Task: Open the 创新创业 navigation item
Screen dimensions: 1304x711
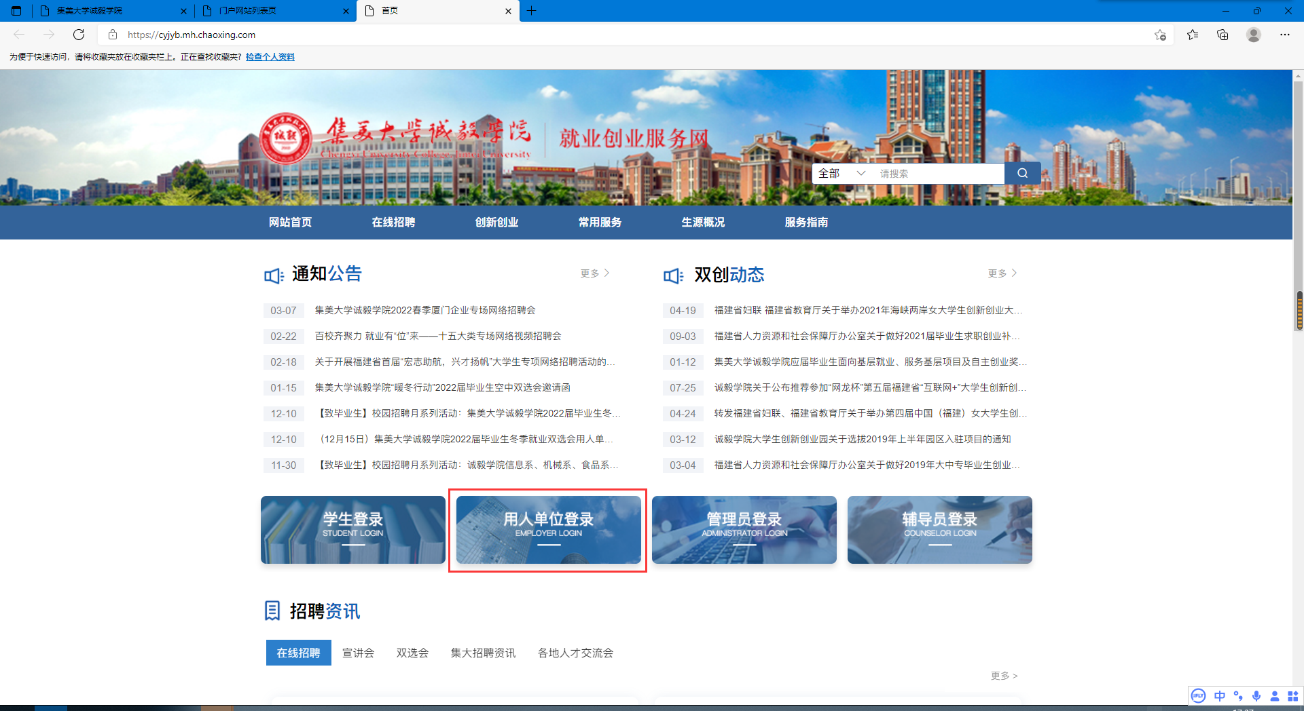Action: click(x=496, y=223)
